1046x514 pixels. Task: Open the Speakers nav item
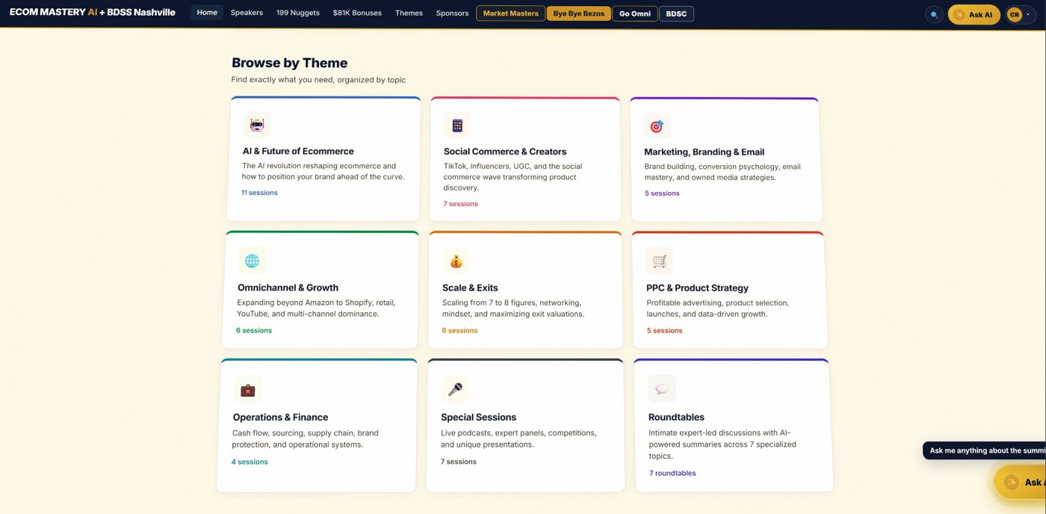coord(247,13)
